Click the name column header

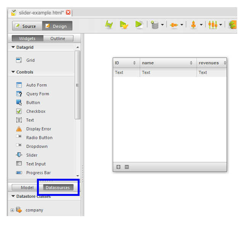(168, 63)
